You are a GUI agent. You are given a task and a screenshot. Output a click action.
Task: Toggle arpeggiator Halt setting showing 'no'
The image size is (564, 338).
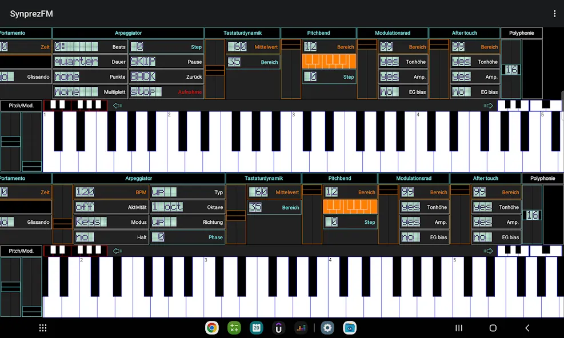click(111, 237)
